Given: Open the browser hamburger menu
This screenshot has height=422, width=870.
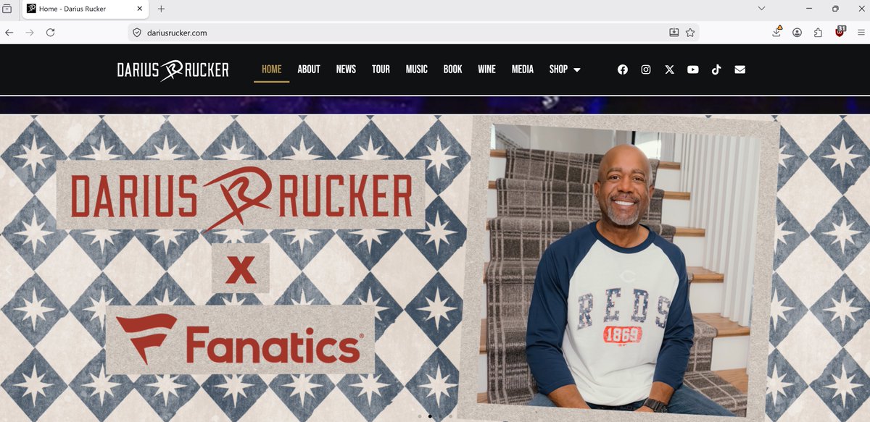Looking at the screenshot, I should [861, 33].
